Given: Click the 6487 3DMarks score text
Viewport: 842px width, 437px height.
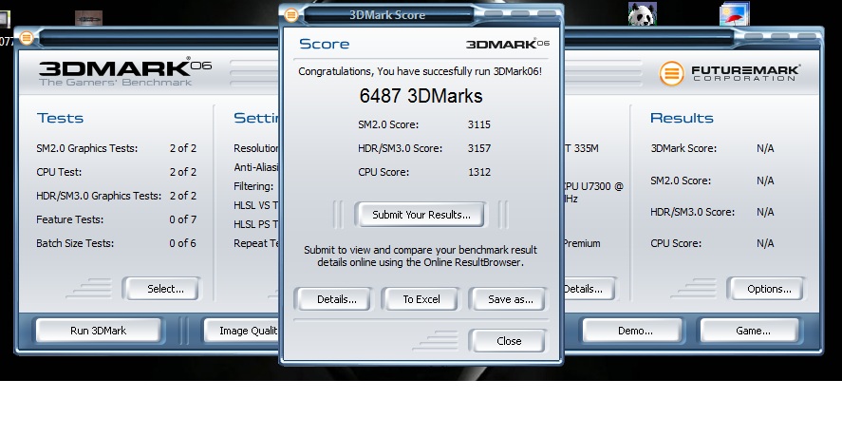Looking at the screenshot, I should pyautogui.click(x=421, y=96).
